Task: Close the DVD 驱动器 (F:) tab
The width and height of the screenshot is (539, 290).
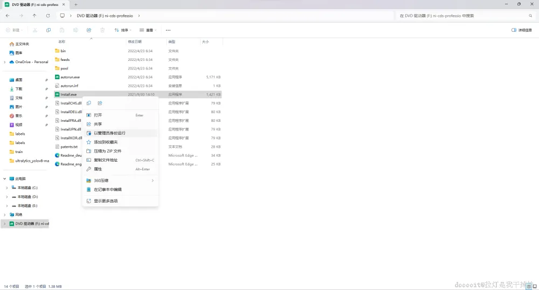Action: click(64, 4)
